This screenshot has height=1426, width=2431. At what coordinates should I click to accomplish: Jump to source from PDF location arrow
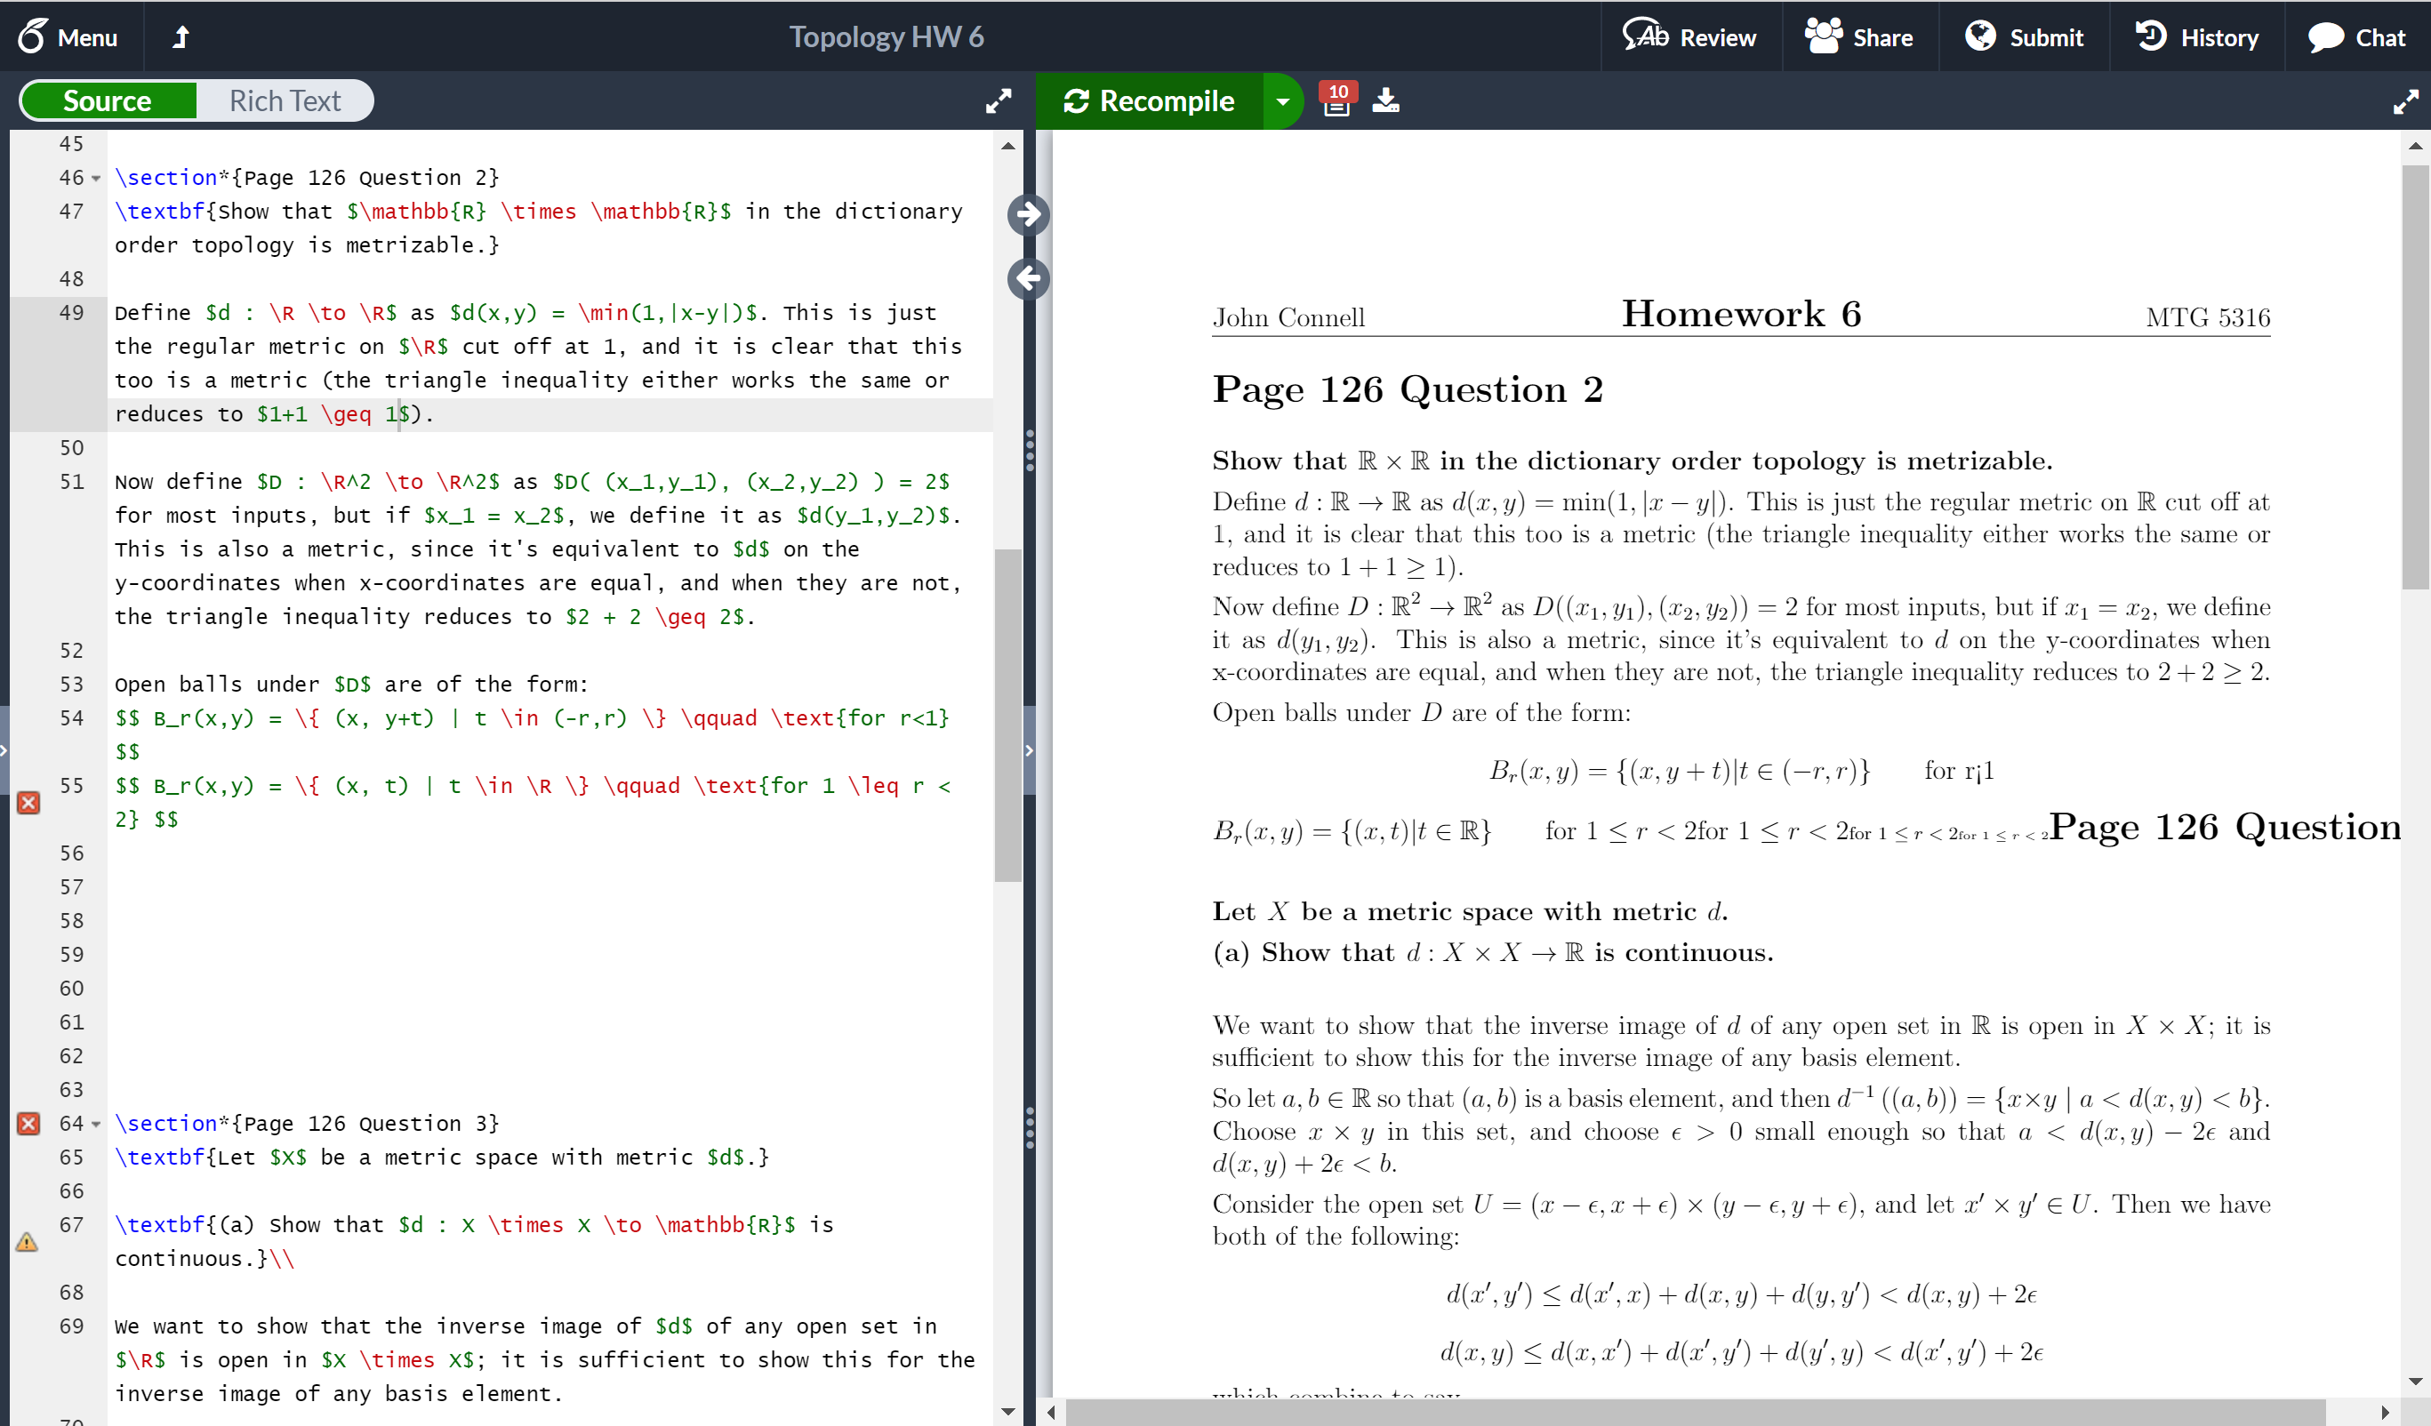(1029, 279)
